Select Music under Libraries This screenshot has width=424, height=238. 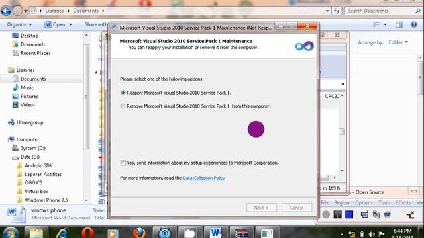point(27,87)
